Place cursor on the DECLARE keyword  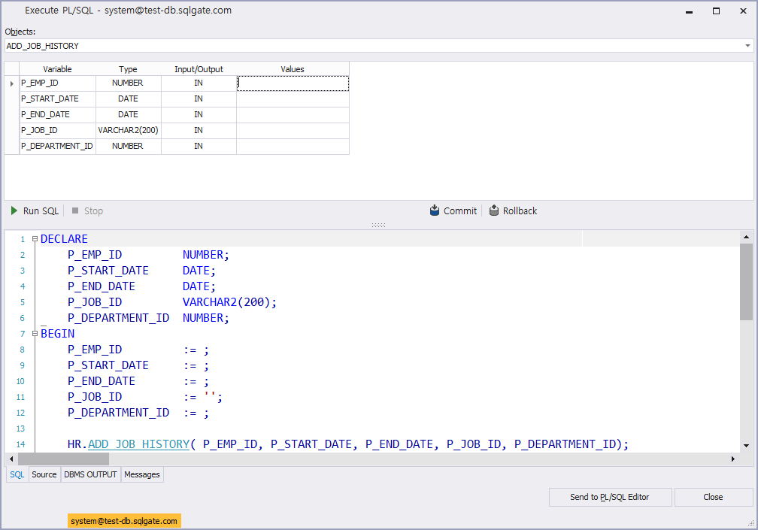click(64, 238)
